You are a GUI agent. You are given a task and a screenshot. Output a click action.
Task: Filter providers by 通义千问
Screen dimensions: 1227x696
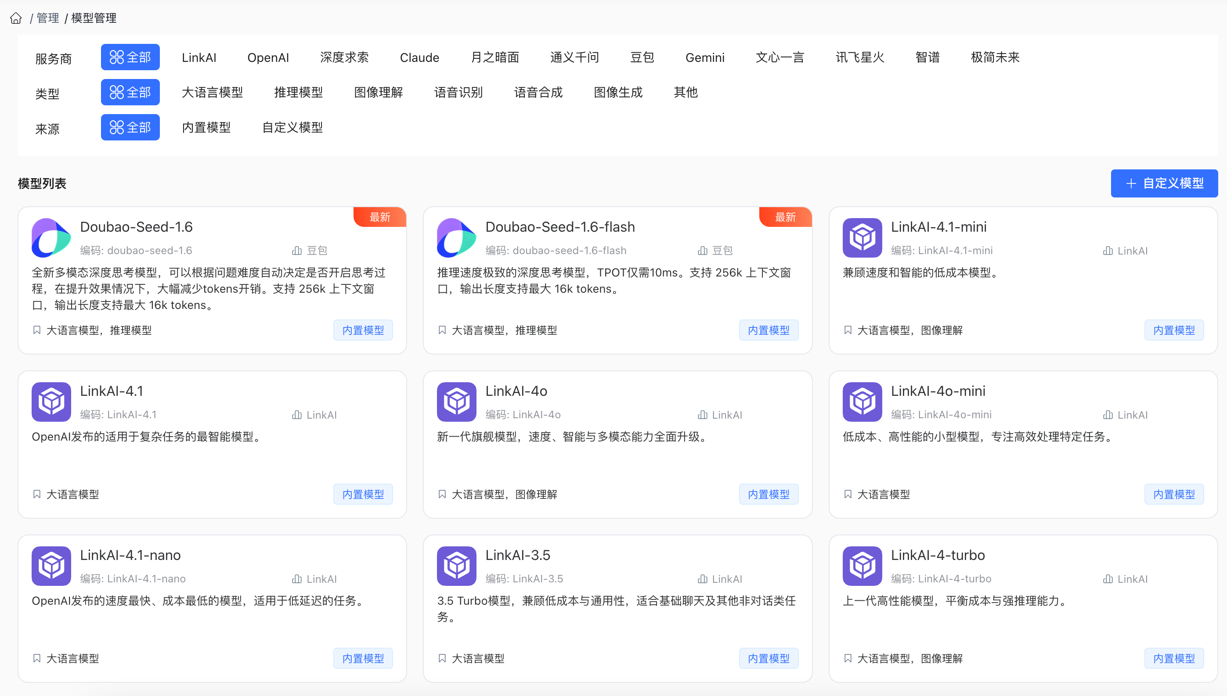tap(574, 57)
